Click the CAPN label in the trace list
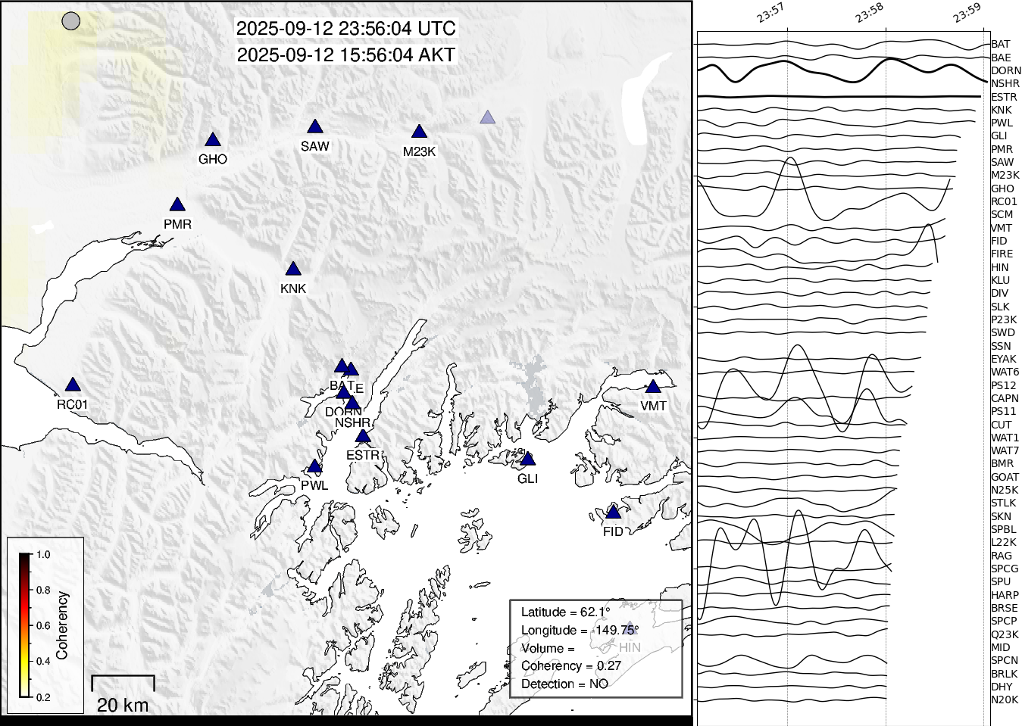The width and height of the screenshot is (1022, 726). point(1005,399)
